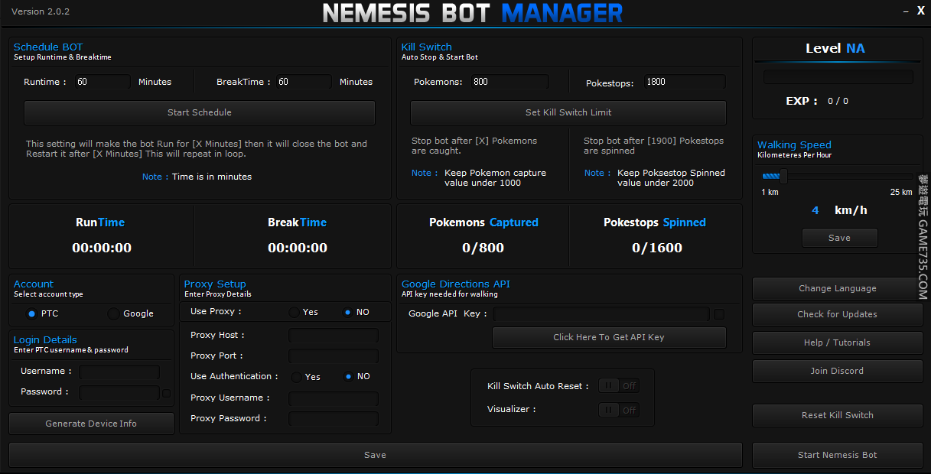Click the Runtime minutes input field
931x474 pixels.
(x=103, y=82)
